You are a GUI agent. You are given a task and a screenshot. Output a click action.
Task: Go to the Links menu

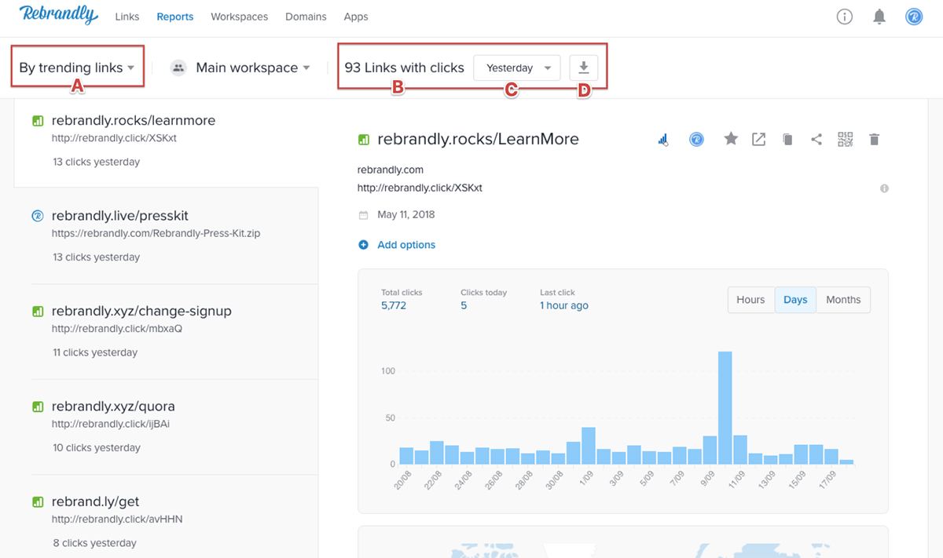point(127,16)
